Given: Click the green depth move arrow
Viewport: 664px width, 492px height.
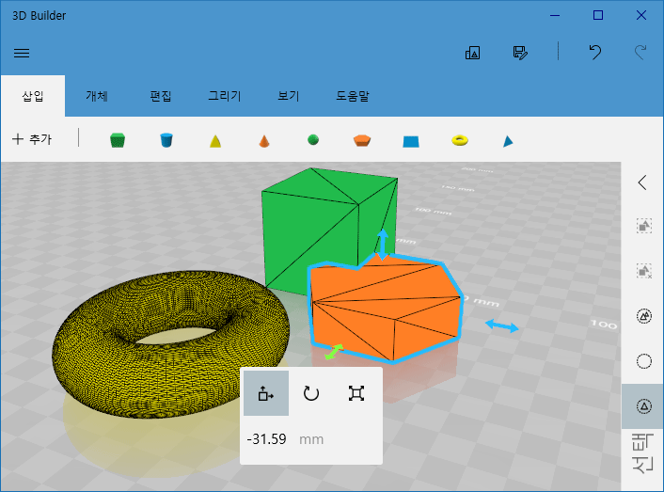Looking at the screenshot, I should 334,352.
